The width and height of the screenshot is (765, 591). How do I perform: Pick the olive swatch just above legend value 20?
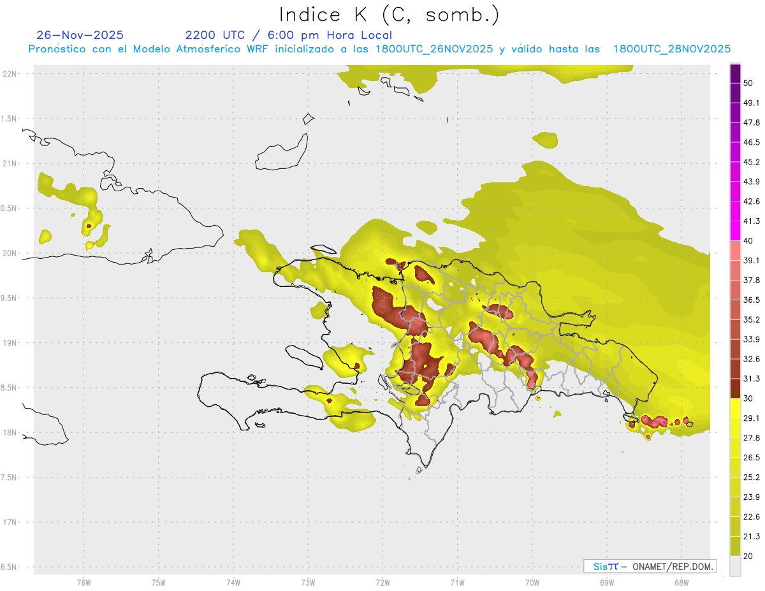735,546
